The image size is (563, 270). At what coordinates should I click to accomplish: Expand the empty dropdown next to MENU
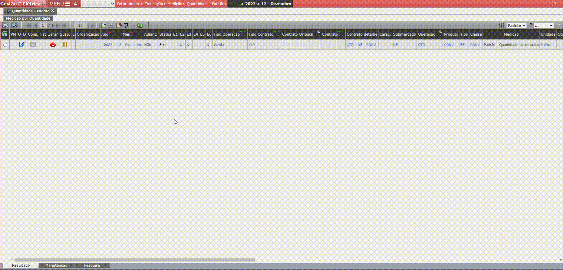pos(98,4)
